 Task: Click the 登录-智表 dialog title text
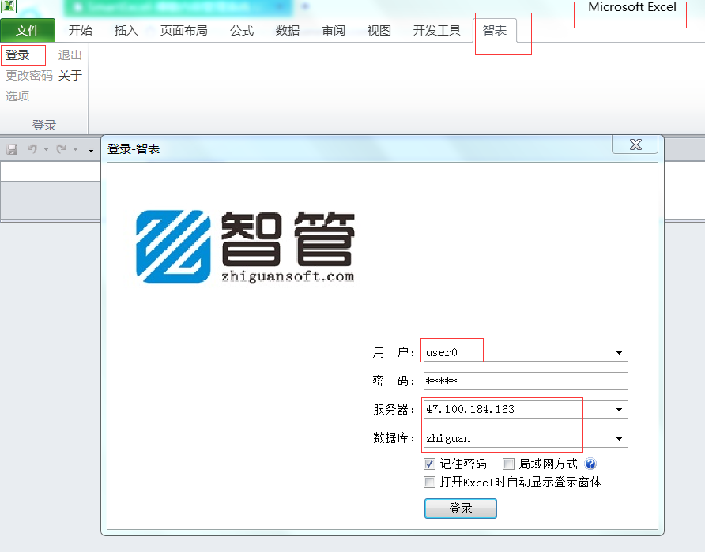click(134, 149)
